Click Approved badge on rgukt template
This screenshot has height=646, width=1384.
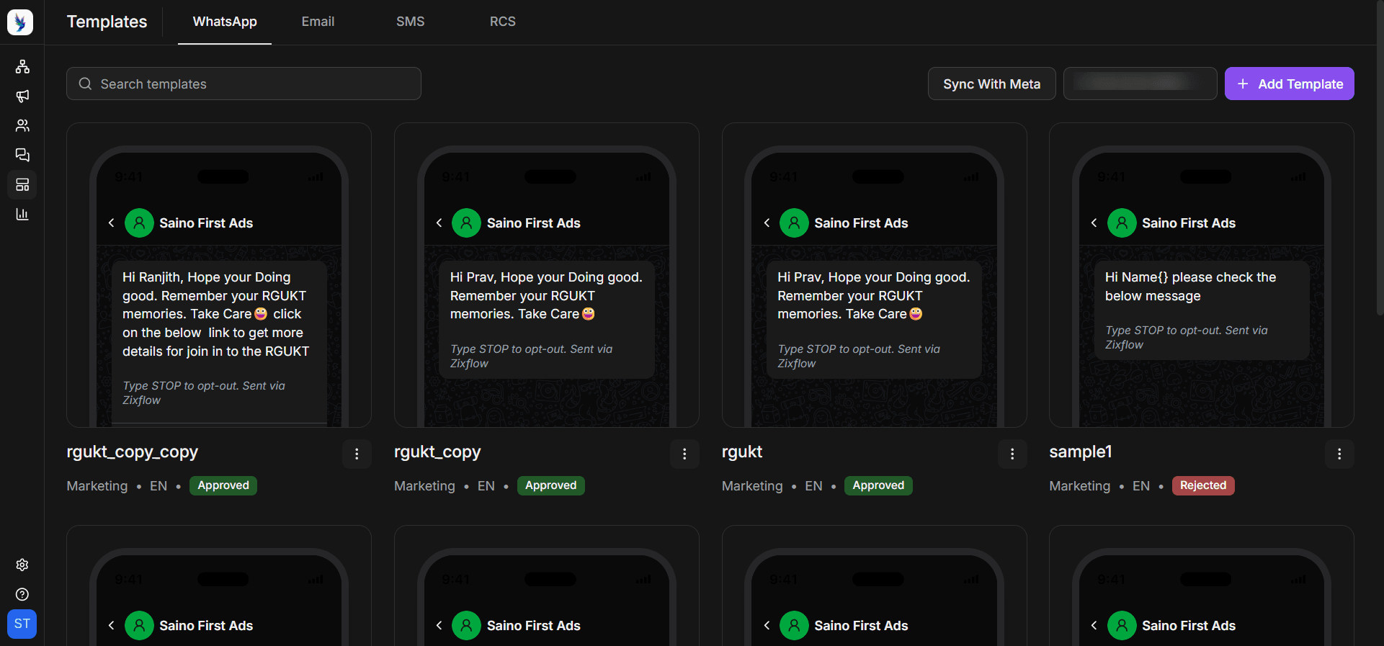pyautogui.click(x=878, y=485)
